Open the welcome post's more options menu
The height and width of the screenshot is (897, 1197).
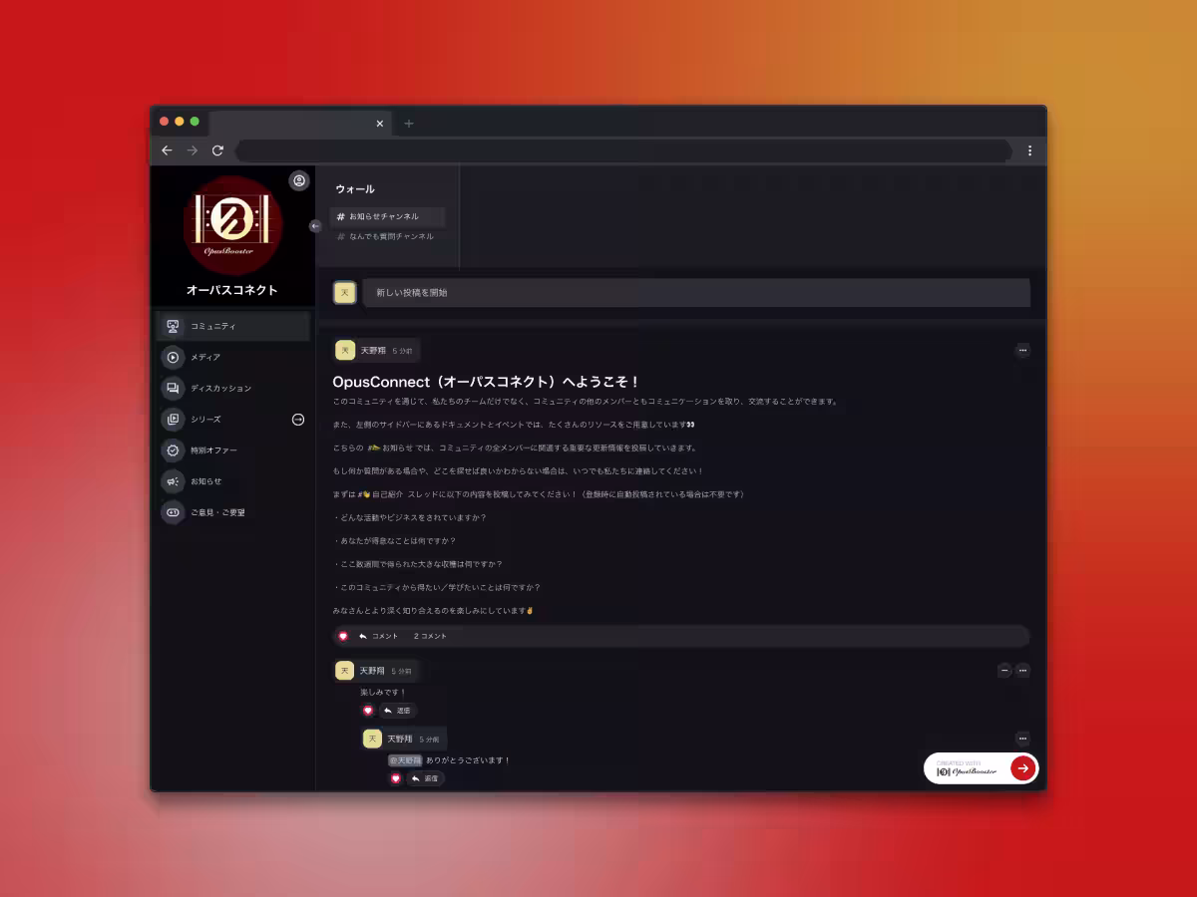(1022, 351)
